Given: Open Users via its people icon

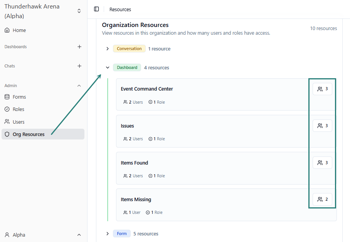Looking at the screenshot, I should [8, 121].
